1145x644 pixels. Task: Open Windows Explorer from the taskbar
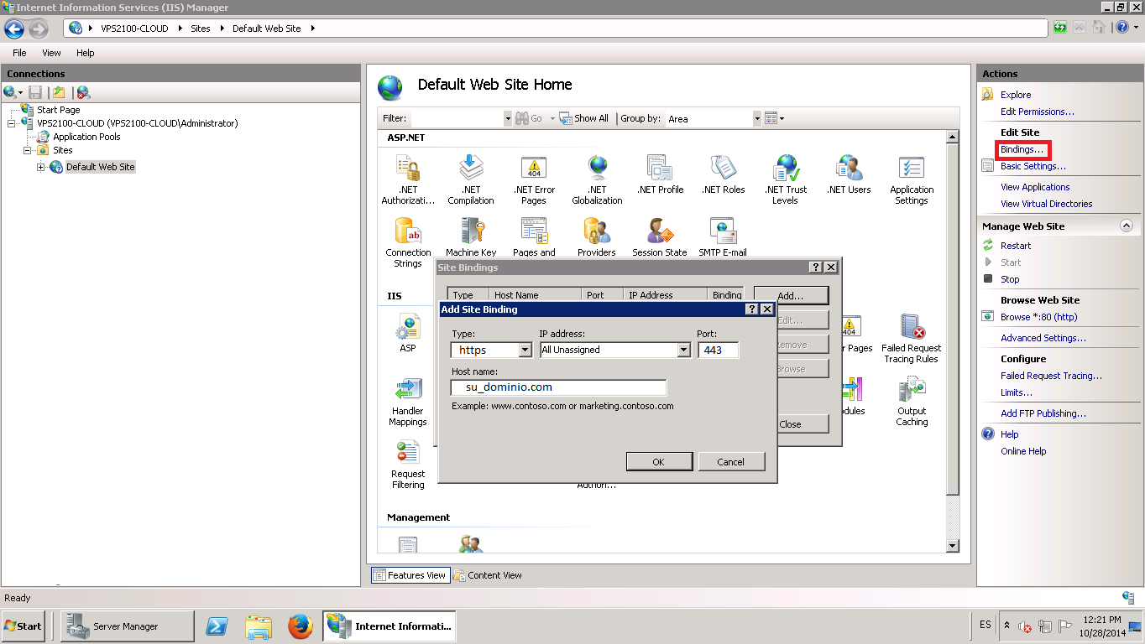pyautogui.click(x=259, y=626)
